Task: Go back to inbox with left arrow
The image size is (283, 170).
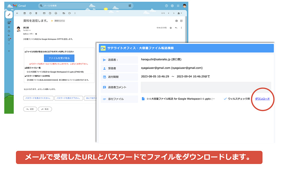Action: click(17, 13)
